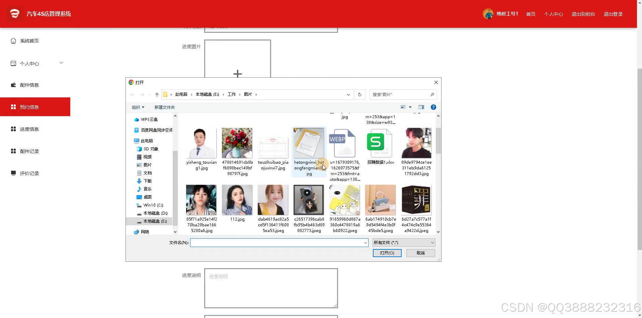The height and width of the screenshot is (318, 642).
Task: Select the 进度信息 sidebar icon
Action: (13, 129)
